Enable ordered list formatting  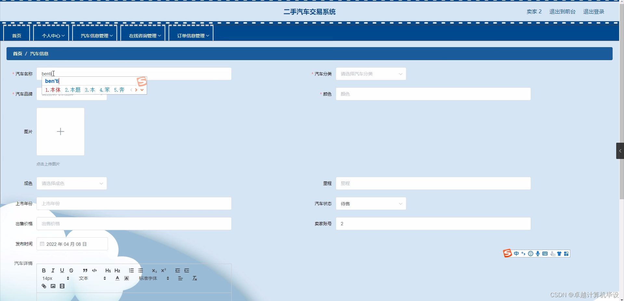[131, 270]
